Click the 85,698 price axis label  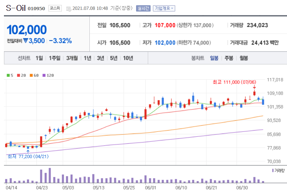(x=274, y=134)
